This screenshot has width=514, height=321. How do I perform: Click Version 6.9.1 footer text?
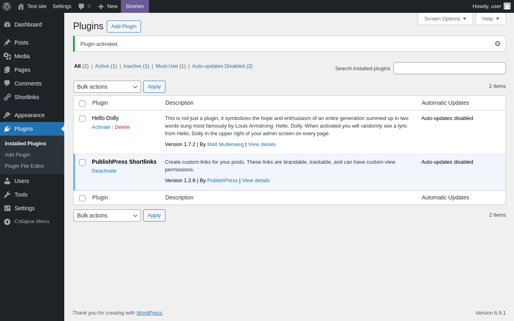[x=491, y=313]
